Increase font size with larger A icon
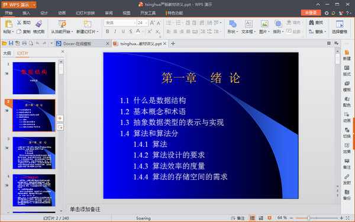Screen dimensions: 355x222 click(152, 23)
